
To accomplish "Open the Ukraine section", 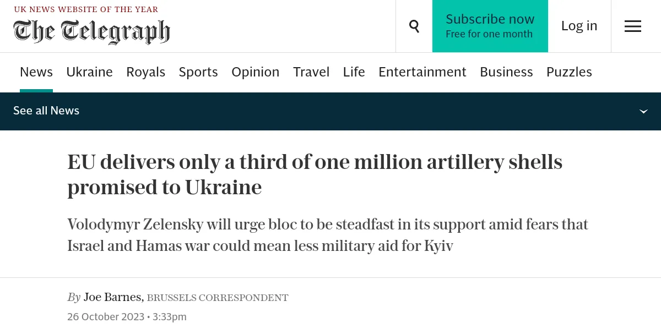I will coord(89,72).
